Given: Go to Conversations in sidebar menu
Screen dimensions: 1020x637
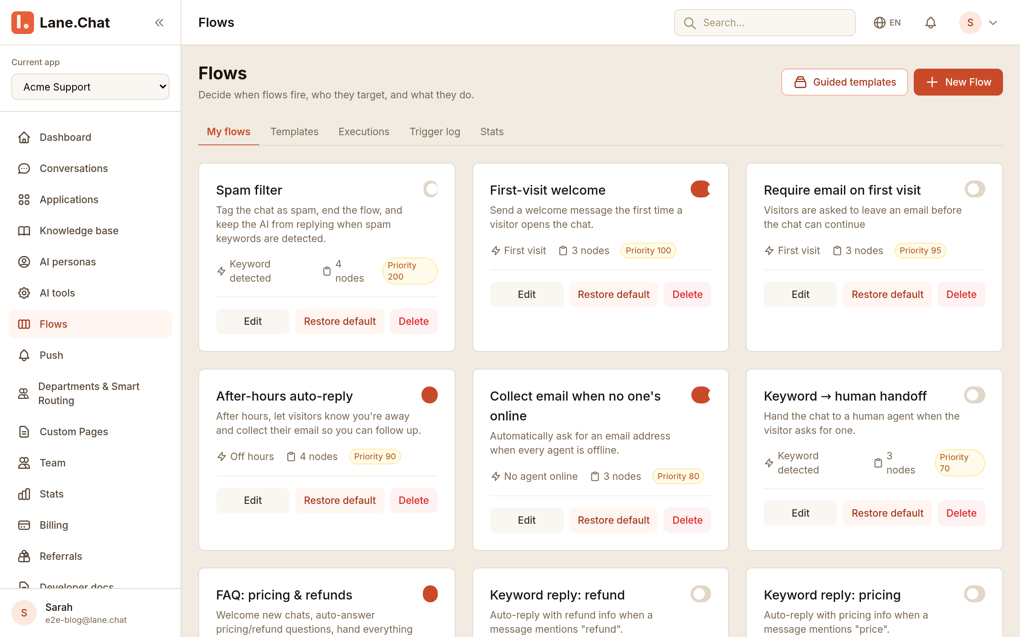Looking at the screenshot, I should coord(90,168).
